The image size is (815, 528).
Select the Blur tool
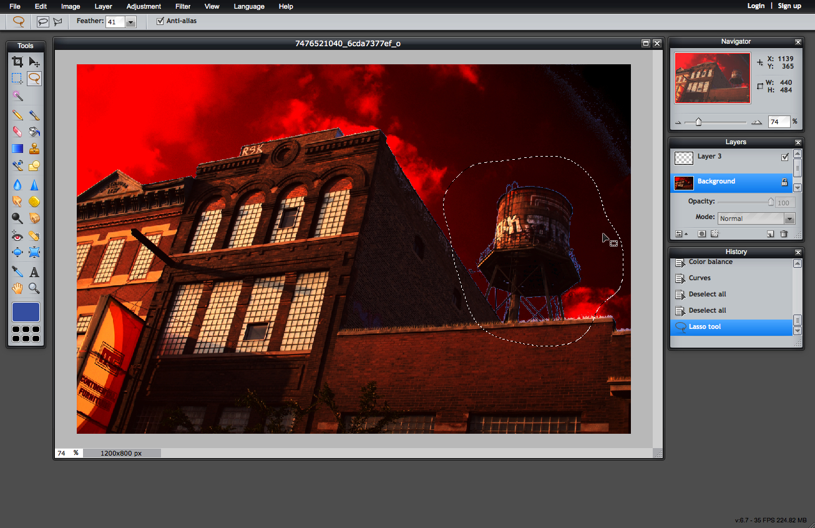click(17, 185)
